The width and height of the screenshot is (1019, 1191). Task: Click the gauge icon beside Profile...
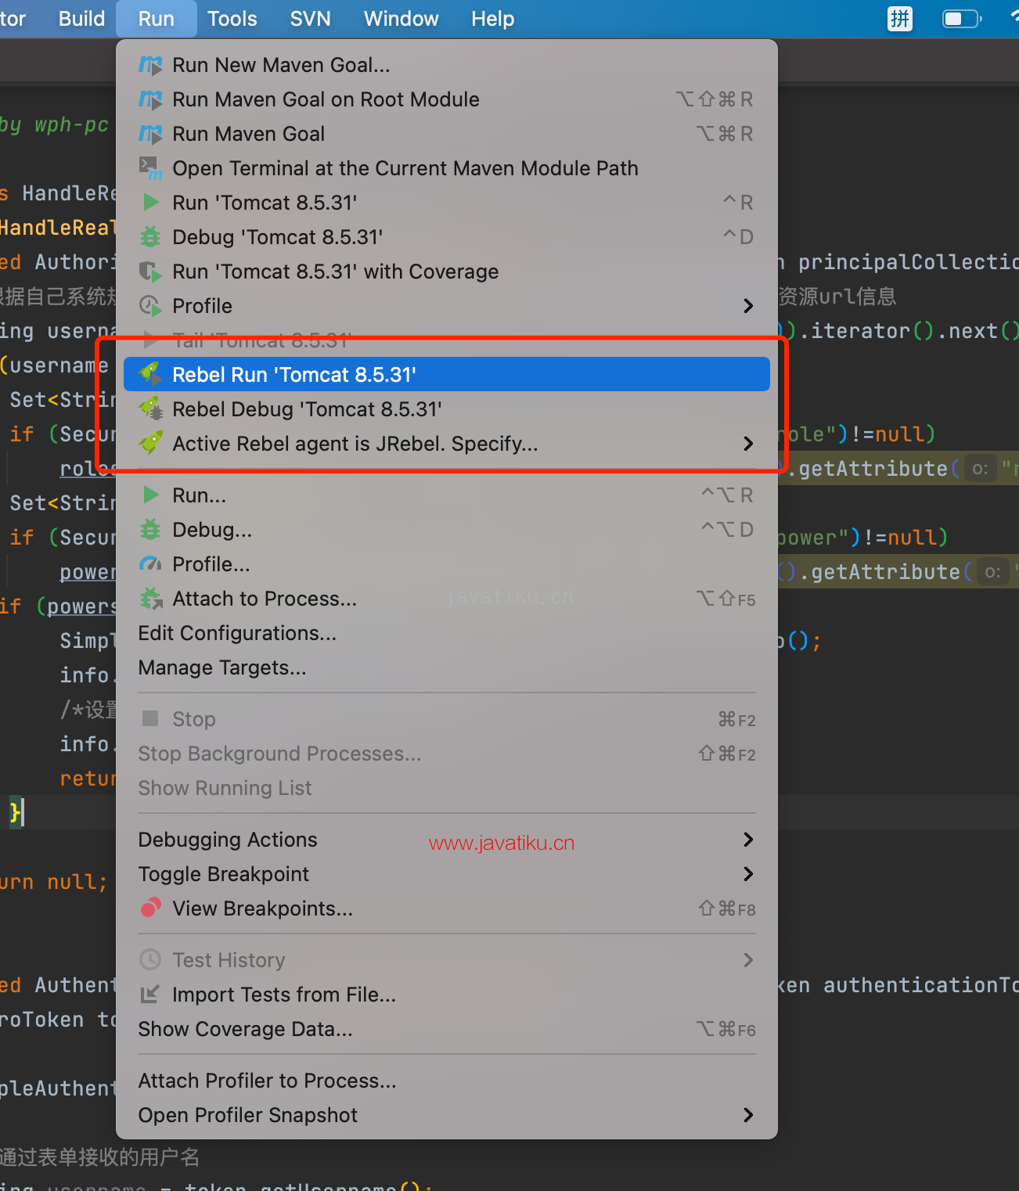150,564
